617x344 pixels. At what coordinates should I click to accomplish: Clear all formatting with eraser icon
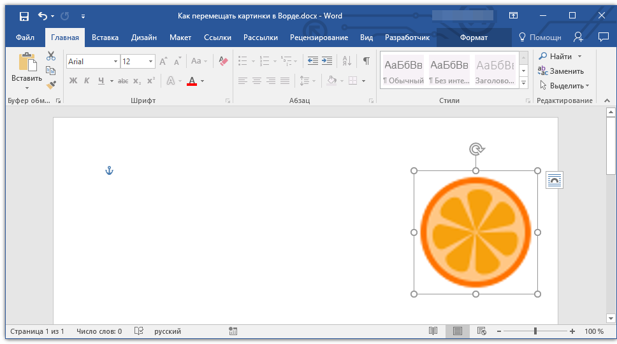coord(223,61)
